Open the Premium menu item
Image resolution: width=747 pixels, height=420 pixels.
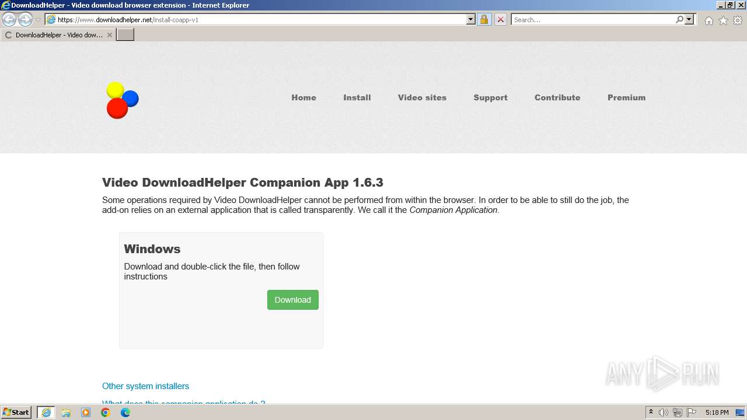(x=626, y=97)
